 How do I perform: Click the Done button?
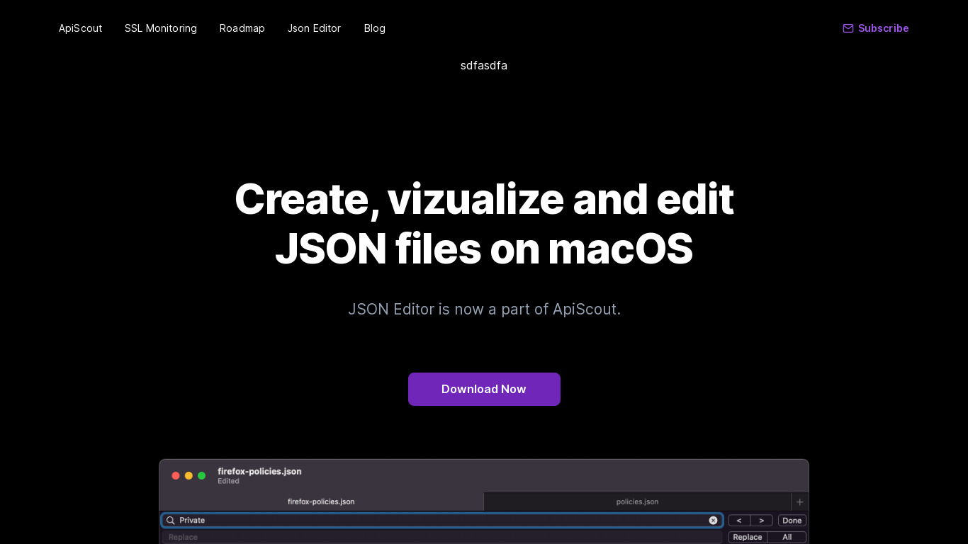[792, 521]
